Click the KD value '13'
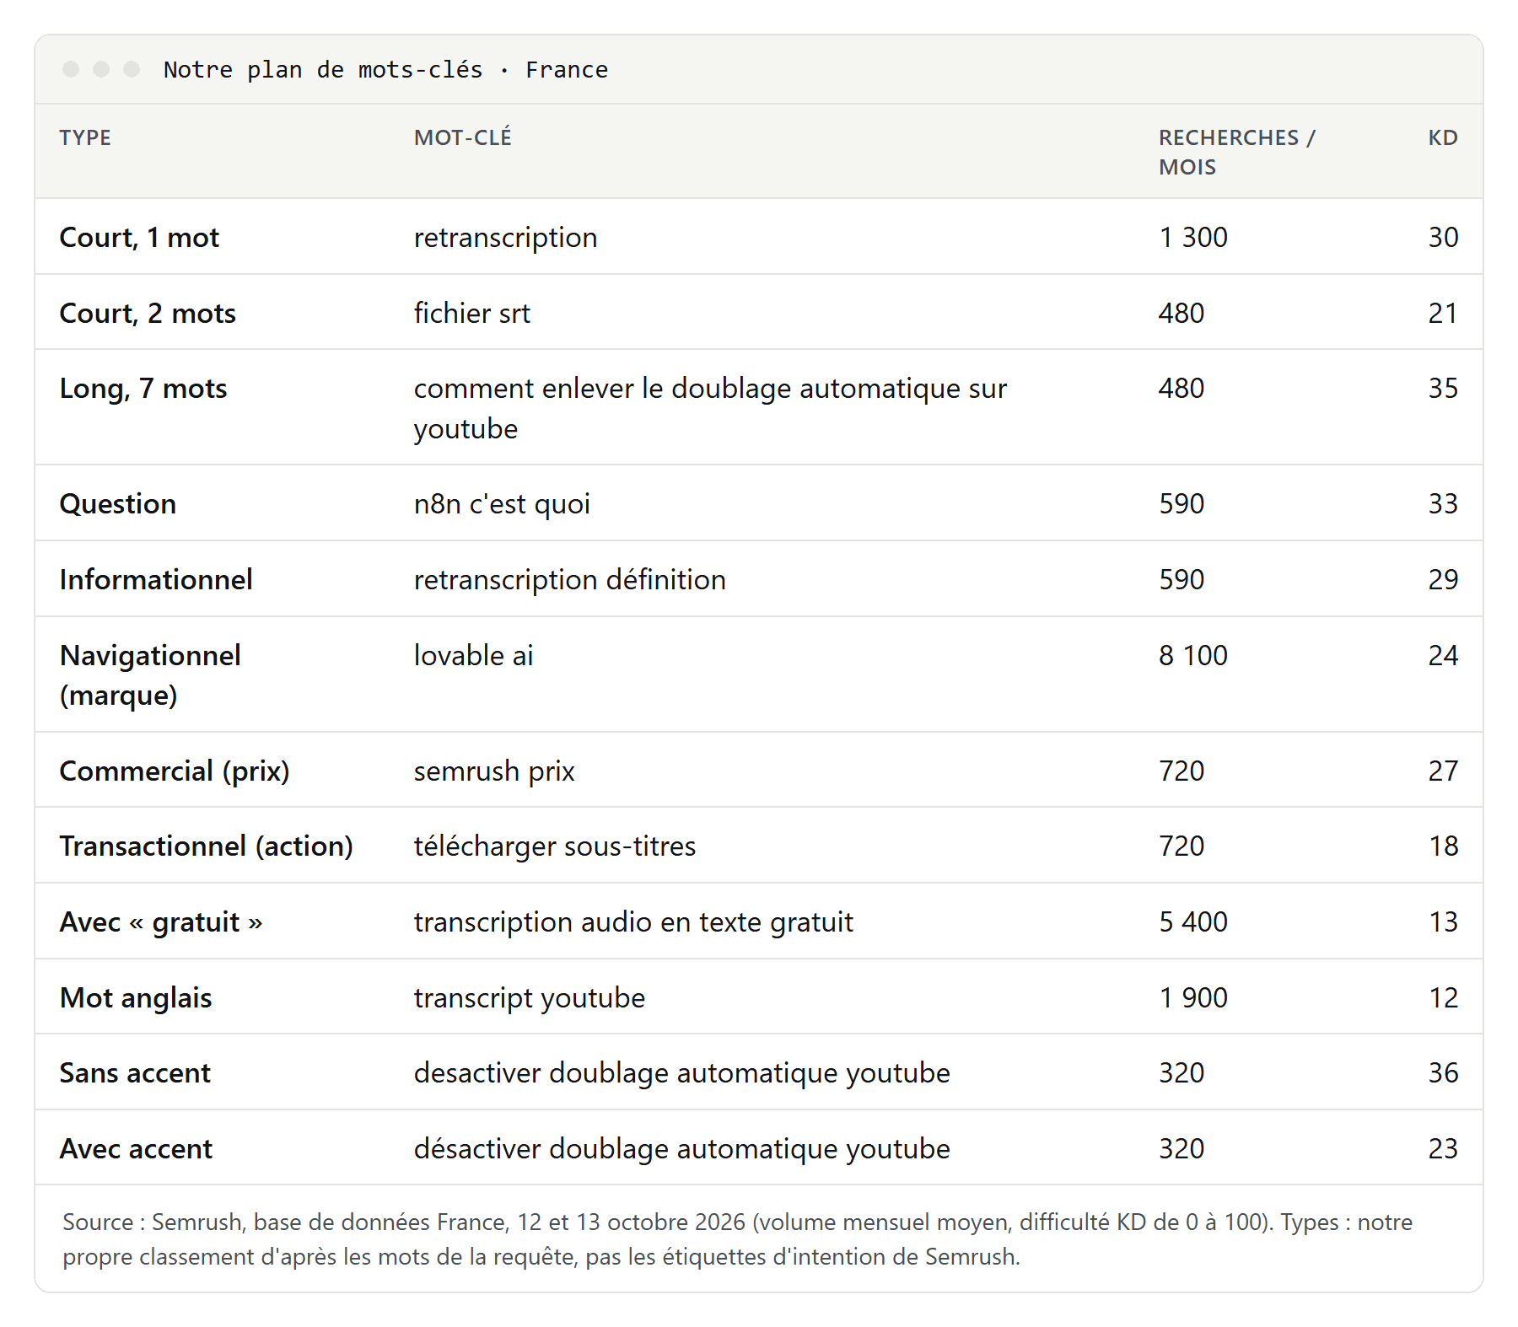The image size is (1518, 1327). click(1443, 921)
